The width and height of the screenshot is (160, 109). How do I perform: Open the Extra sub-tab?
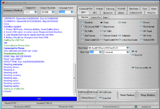pyautogui.click(x=105, y=17)
